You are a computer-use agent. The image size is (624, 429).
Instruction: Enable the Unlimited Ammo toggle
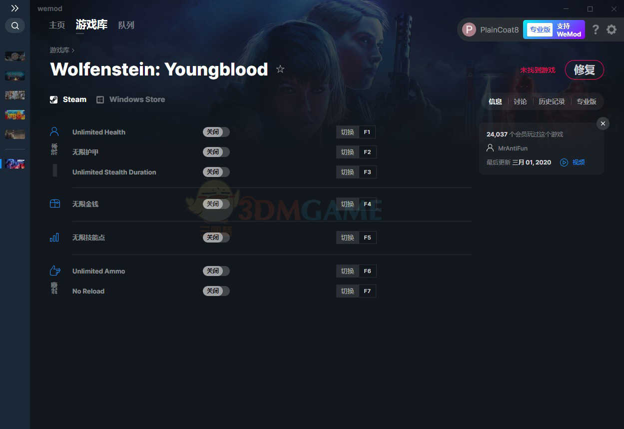(x=216, y=271)
